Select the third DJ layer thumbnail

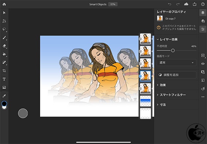pyautogui.click(x=145, y=64)
